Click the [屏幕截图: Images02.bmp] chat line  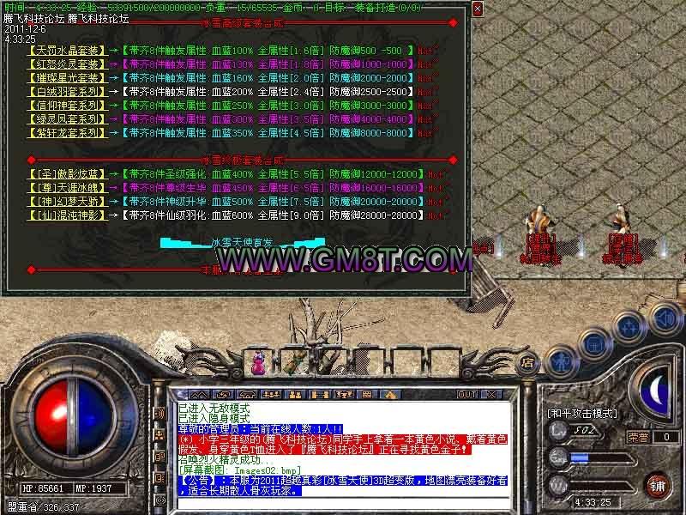240,470
